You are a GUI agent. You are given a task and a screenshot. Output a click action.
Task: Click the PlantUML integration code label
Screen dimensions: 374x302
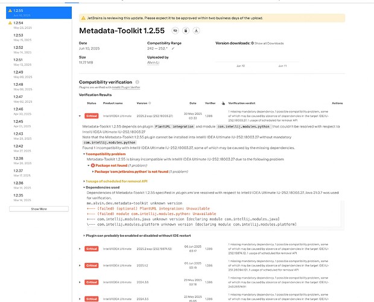click(174, 126)
